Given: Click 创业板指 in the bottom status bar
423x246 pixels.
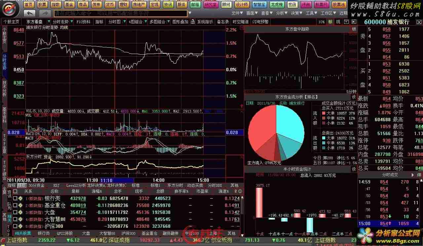Looking at the screenshot, I should pos(221,240).
